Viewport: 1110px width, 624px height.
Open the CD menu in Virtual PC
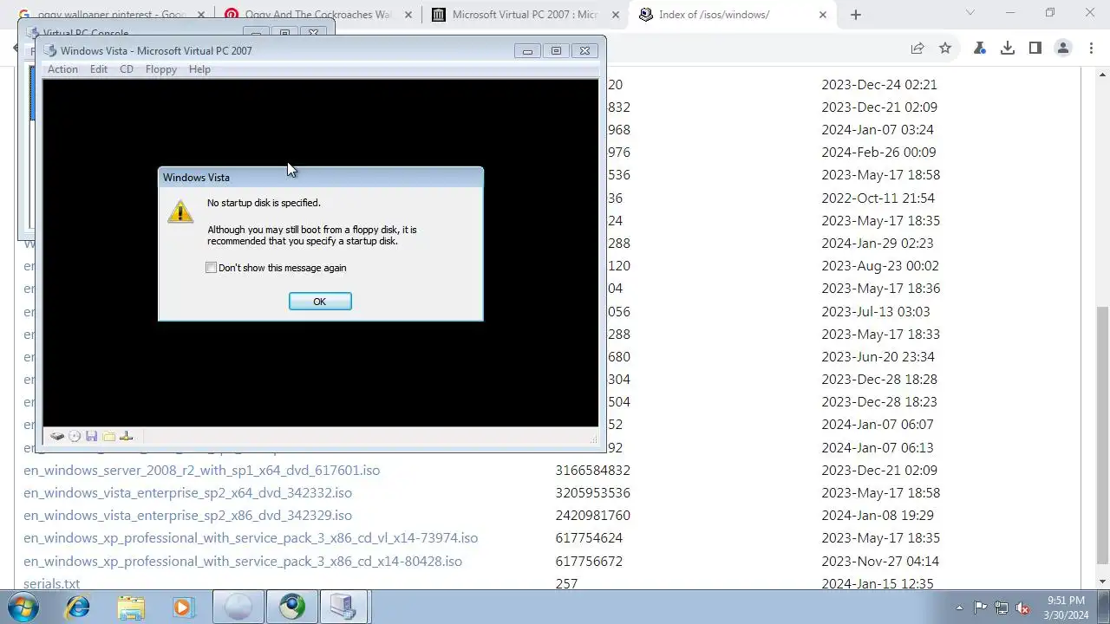click(127, 69)
